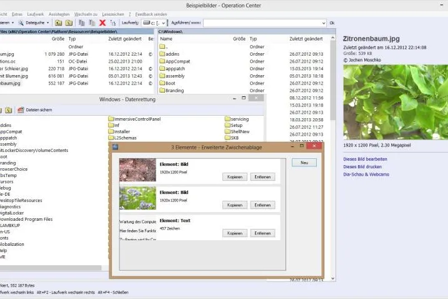
Task: Click the Ok button beside Ausführen field
Action: click(332, 23)
